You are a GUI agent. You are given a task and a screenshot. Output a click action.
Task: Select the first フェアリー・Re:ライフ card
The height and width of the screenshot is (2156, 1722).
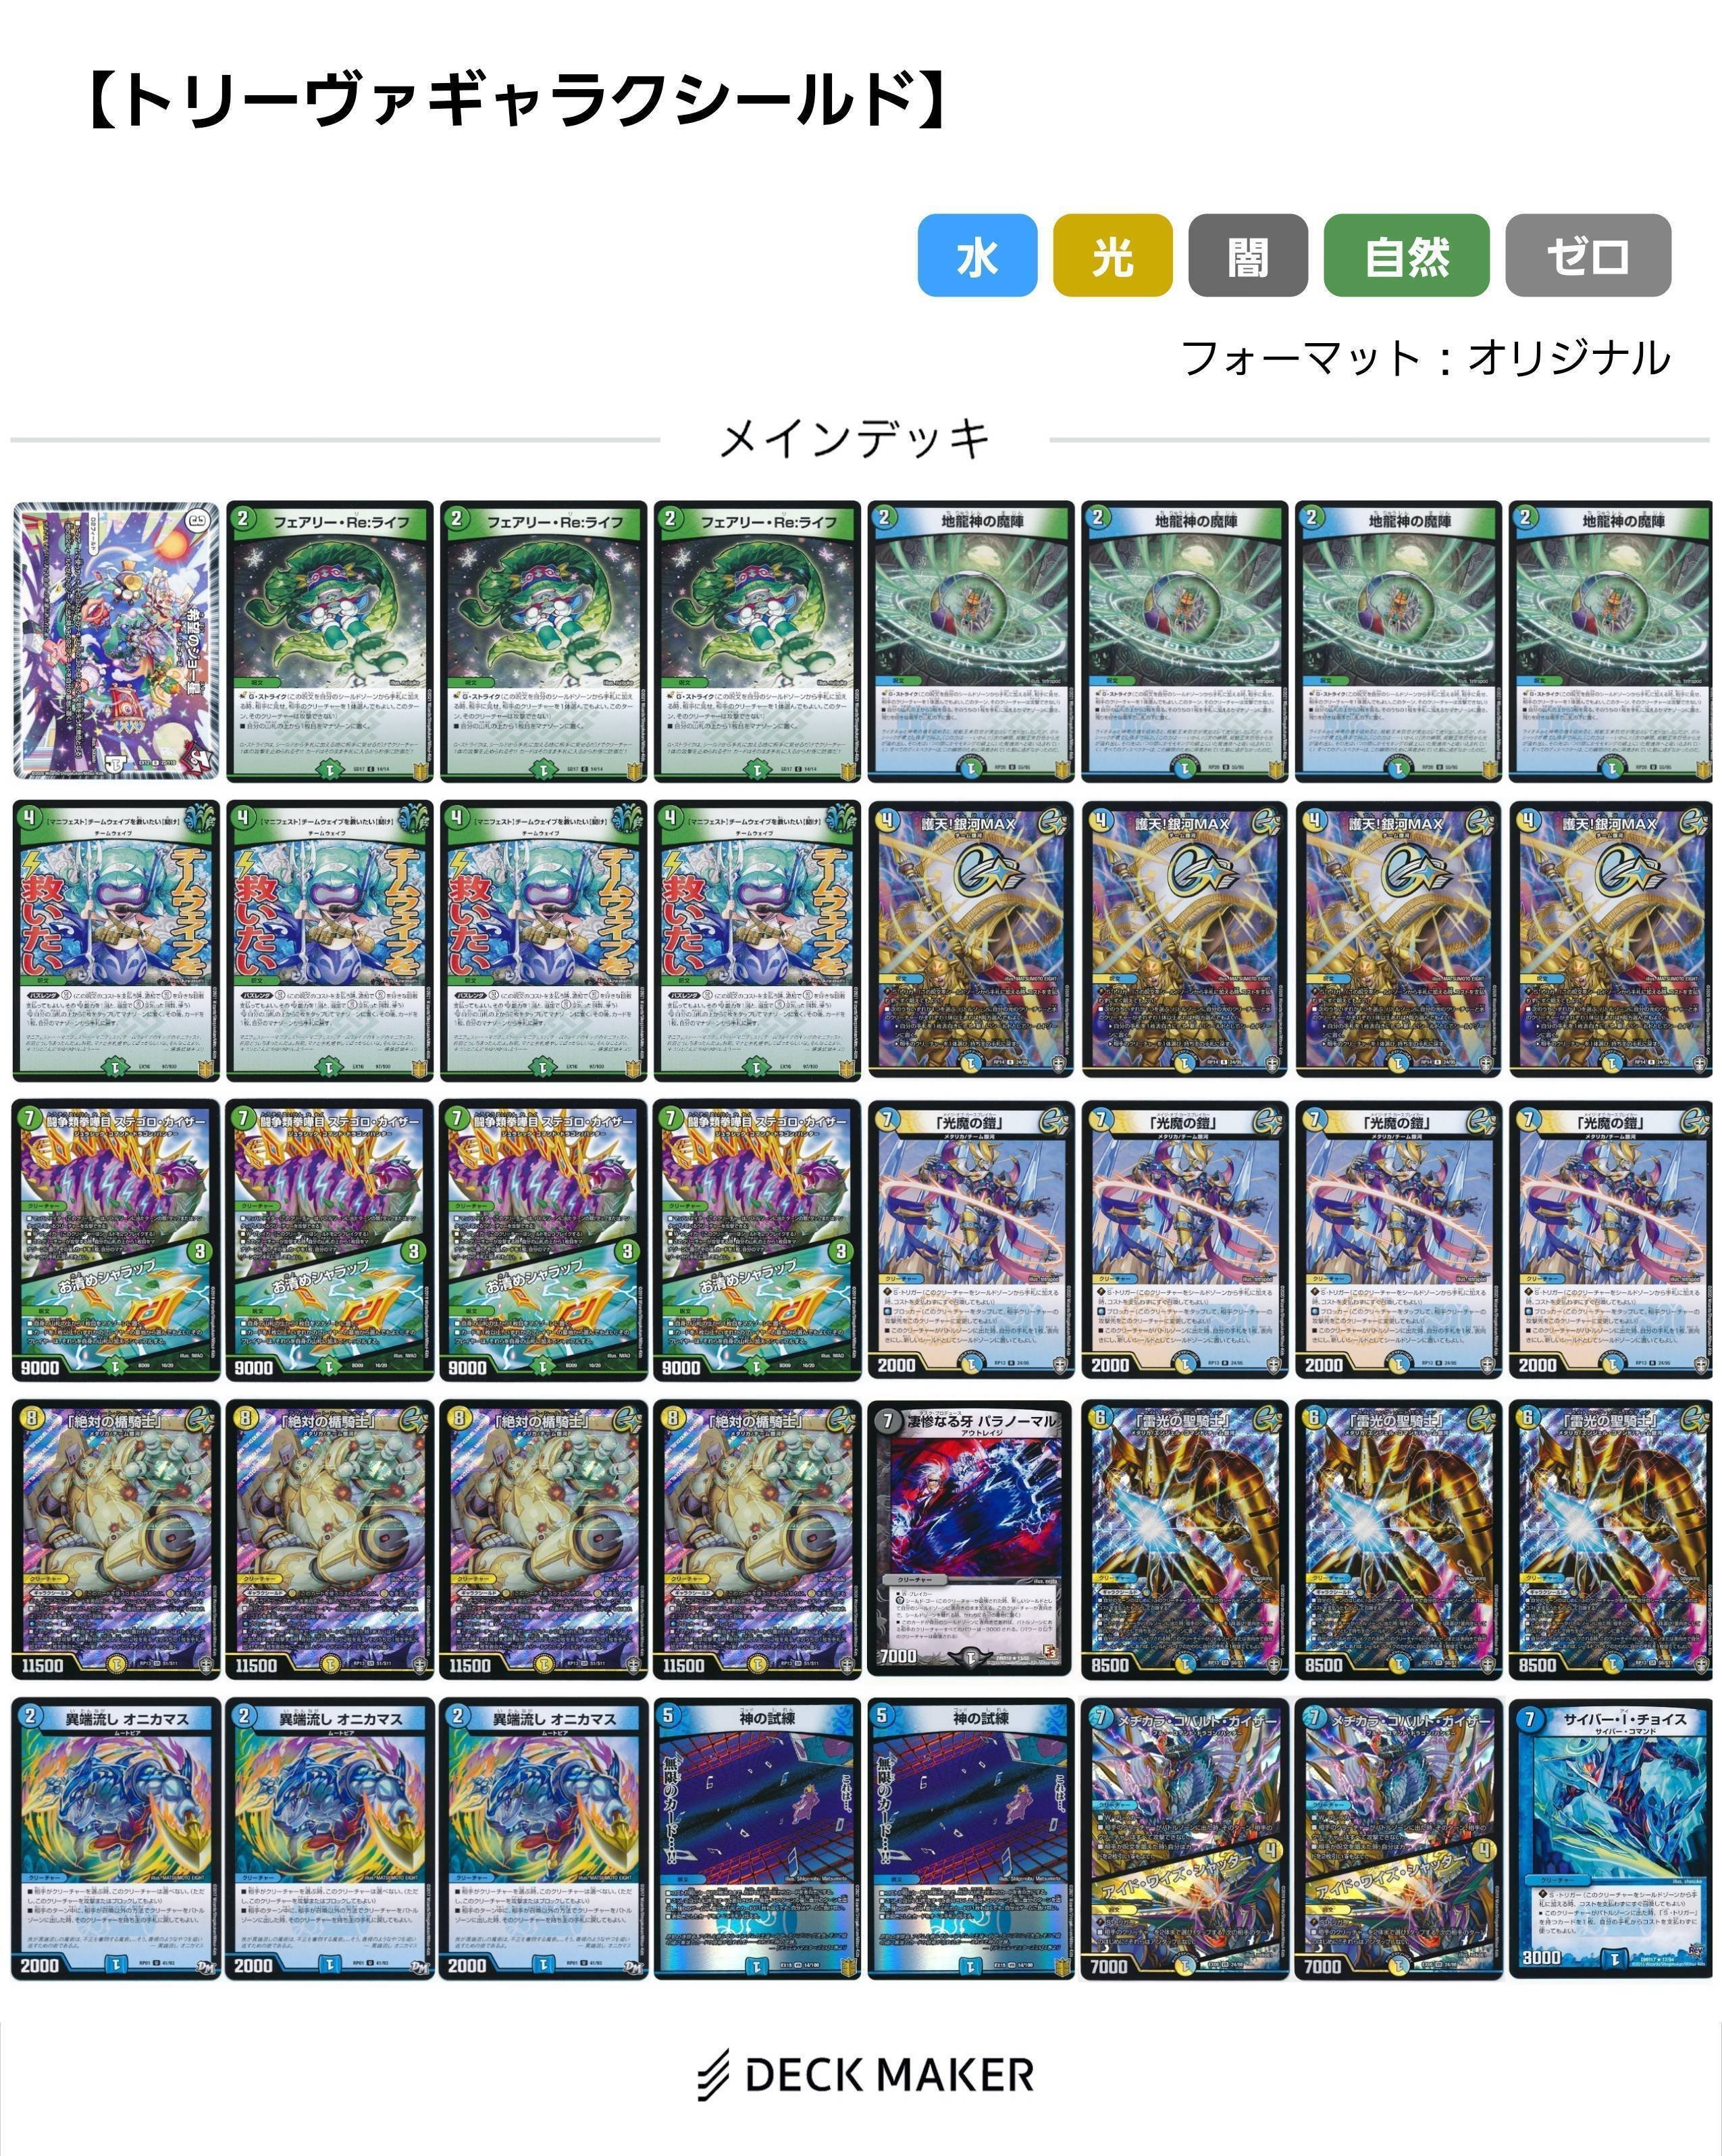330,641
